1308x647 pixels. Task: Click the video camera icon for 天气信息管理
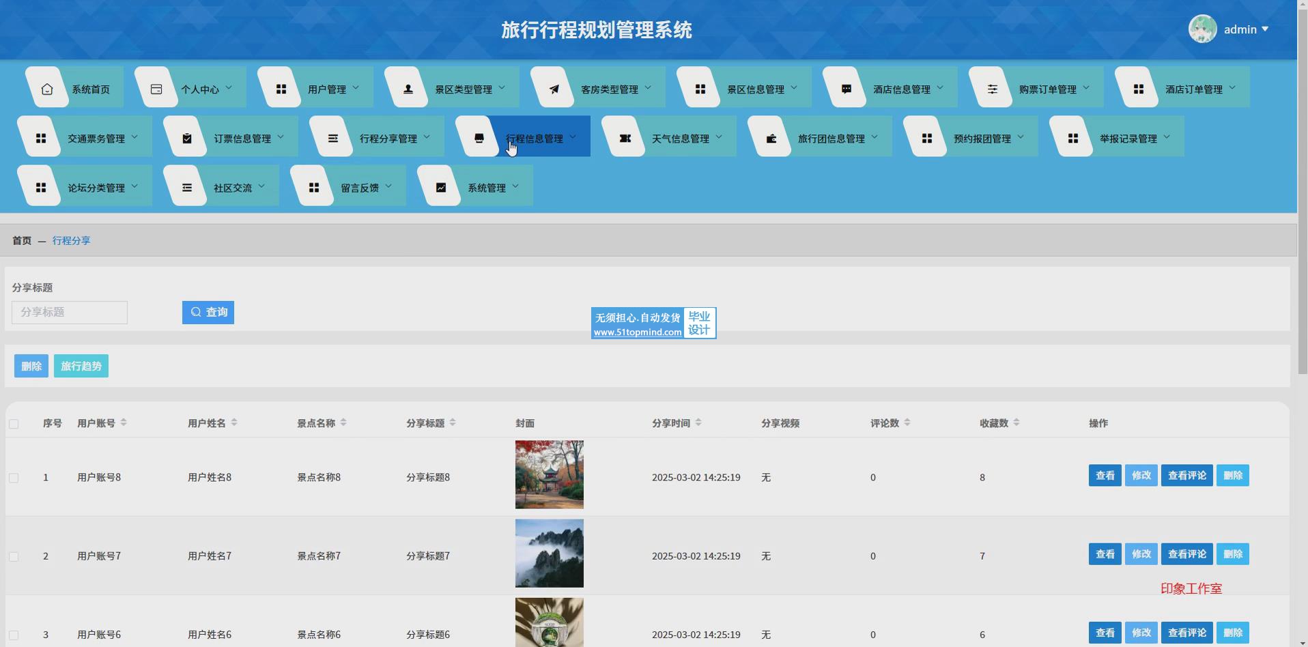[x=625, y=139]
